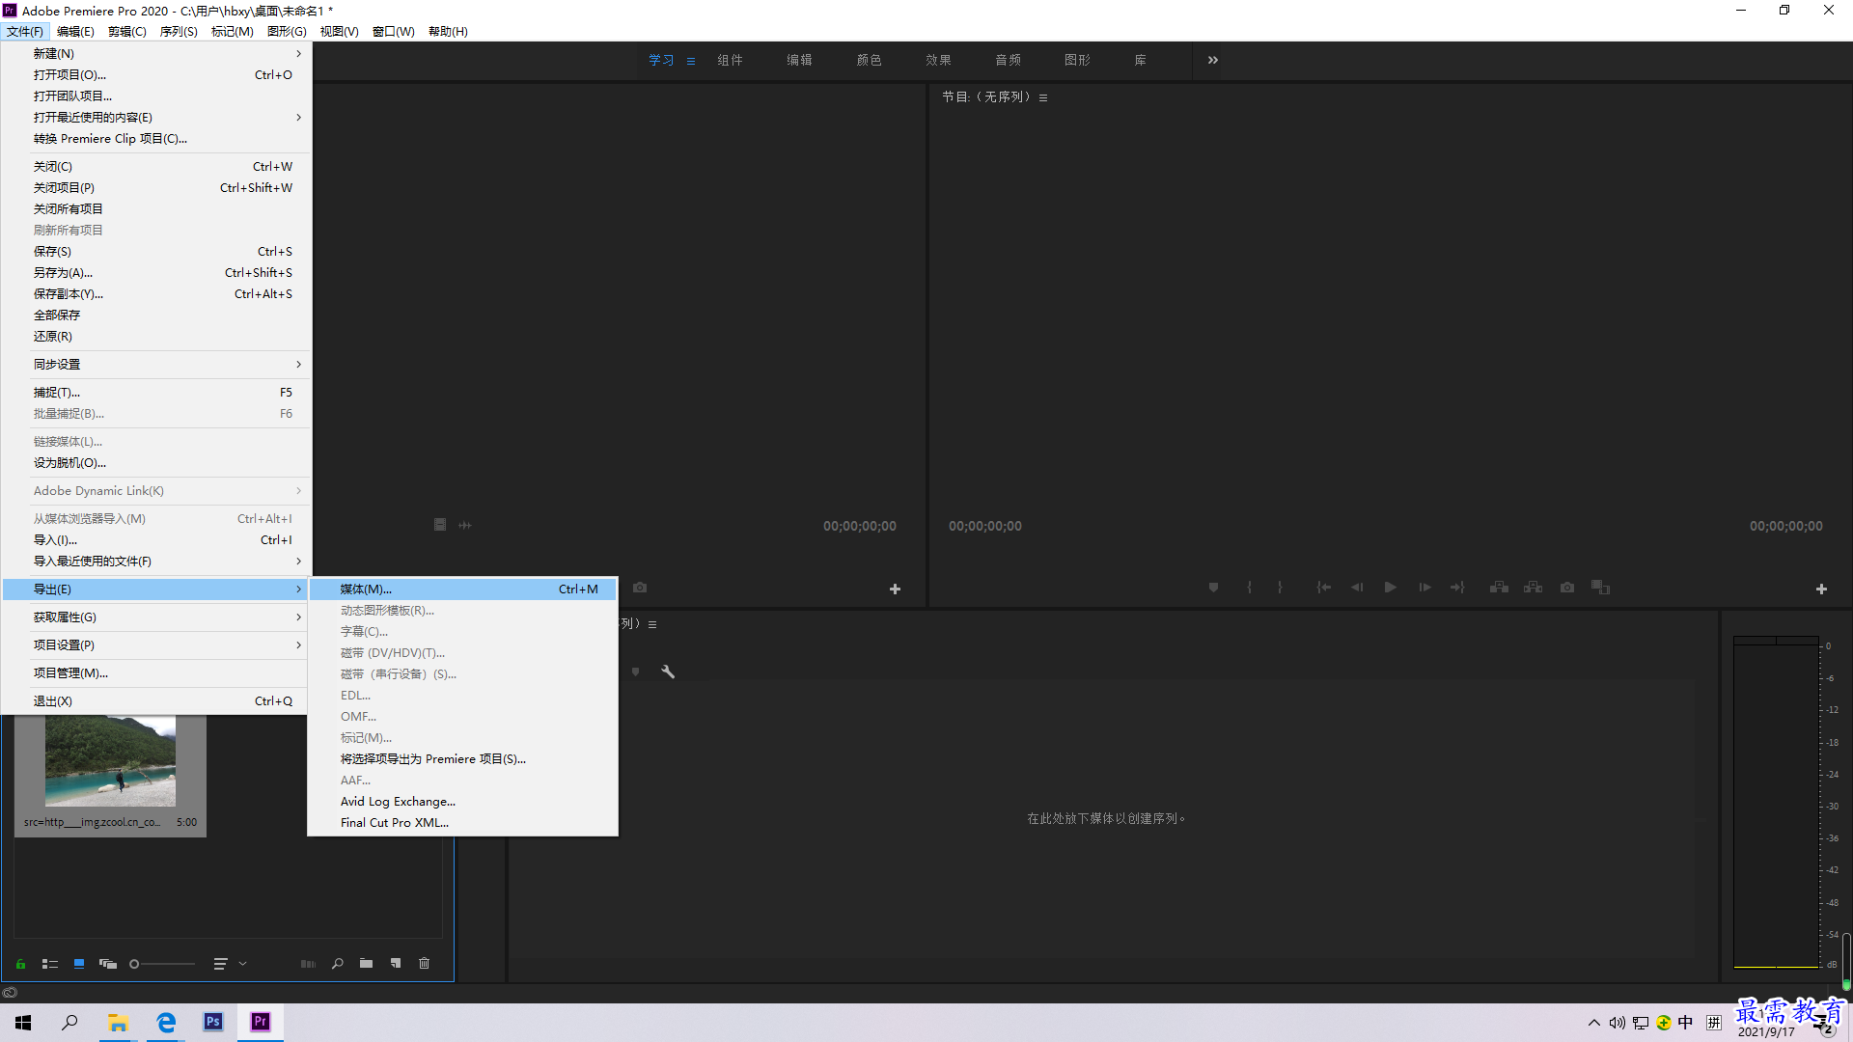
Task: Open 序列(S) menu in menu bar
Action: pos(179,31)
